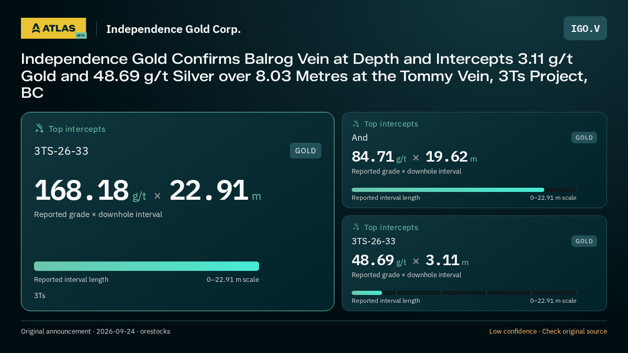The image size is (628, 353).
Task: Click the Atlas logo badge
Action: point(53,28)
